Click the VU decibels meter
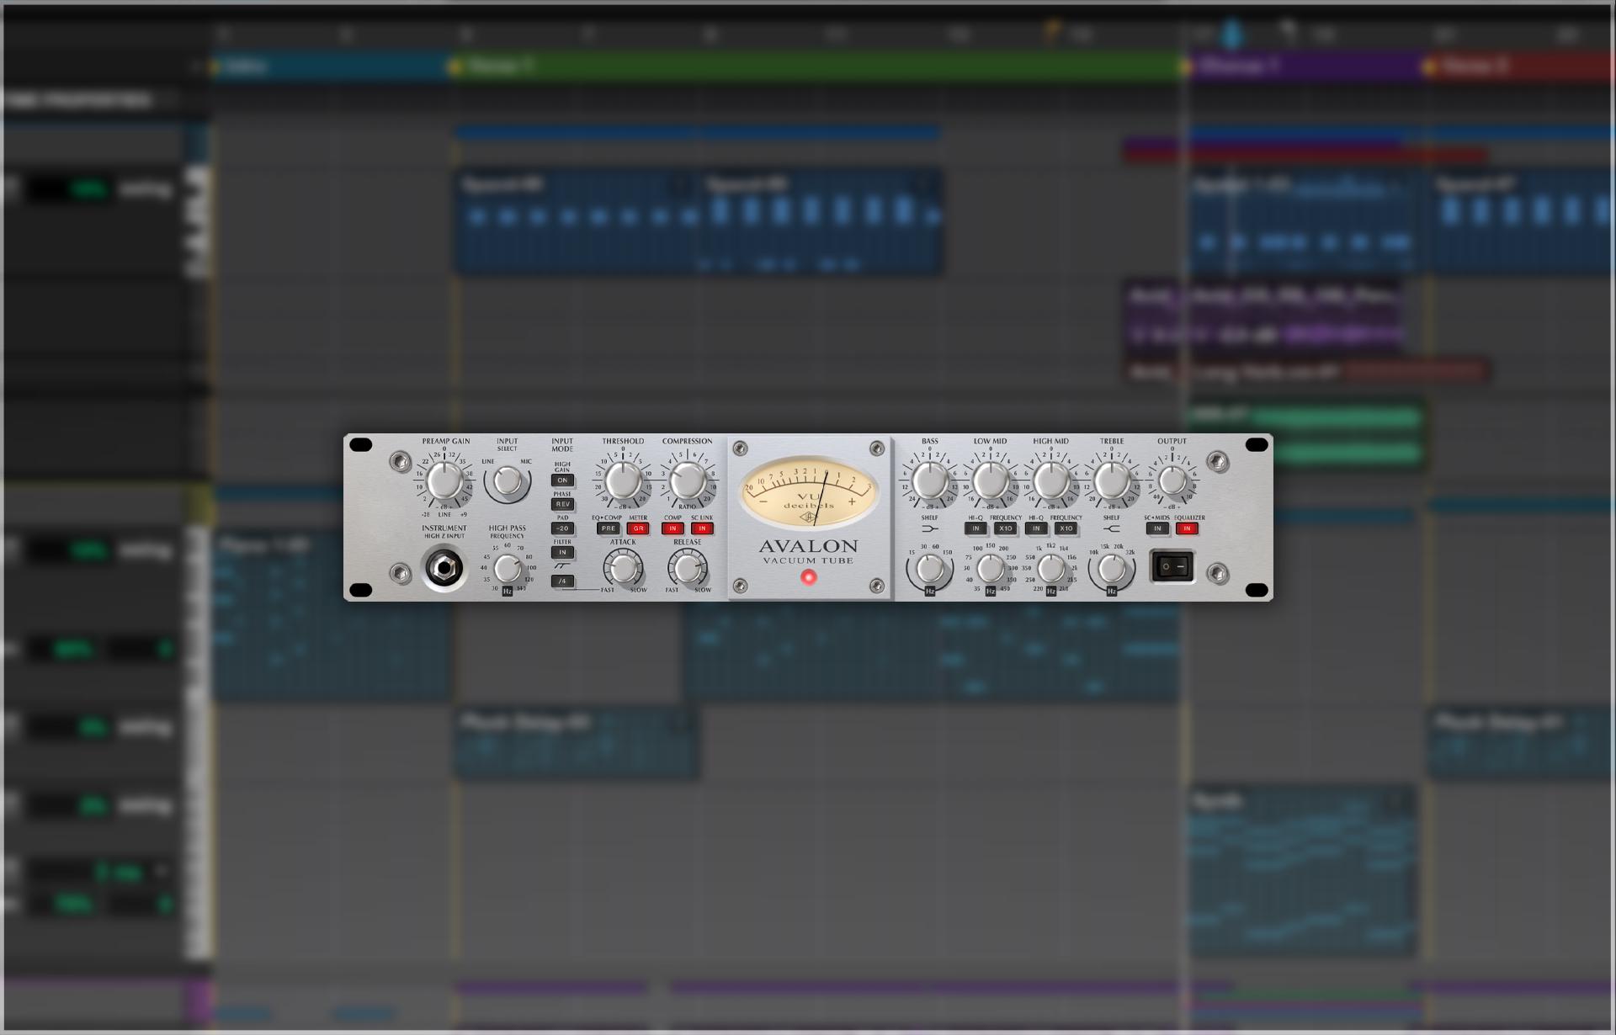 808,493
